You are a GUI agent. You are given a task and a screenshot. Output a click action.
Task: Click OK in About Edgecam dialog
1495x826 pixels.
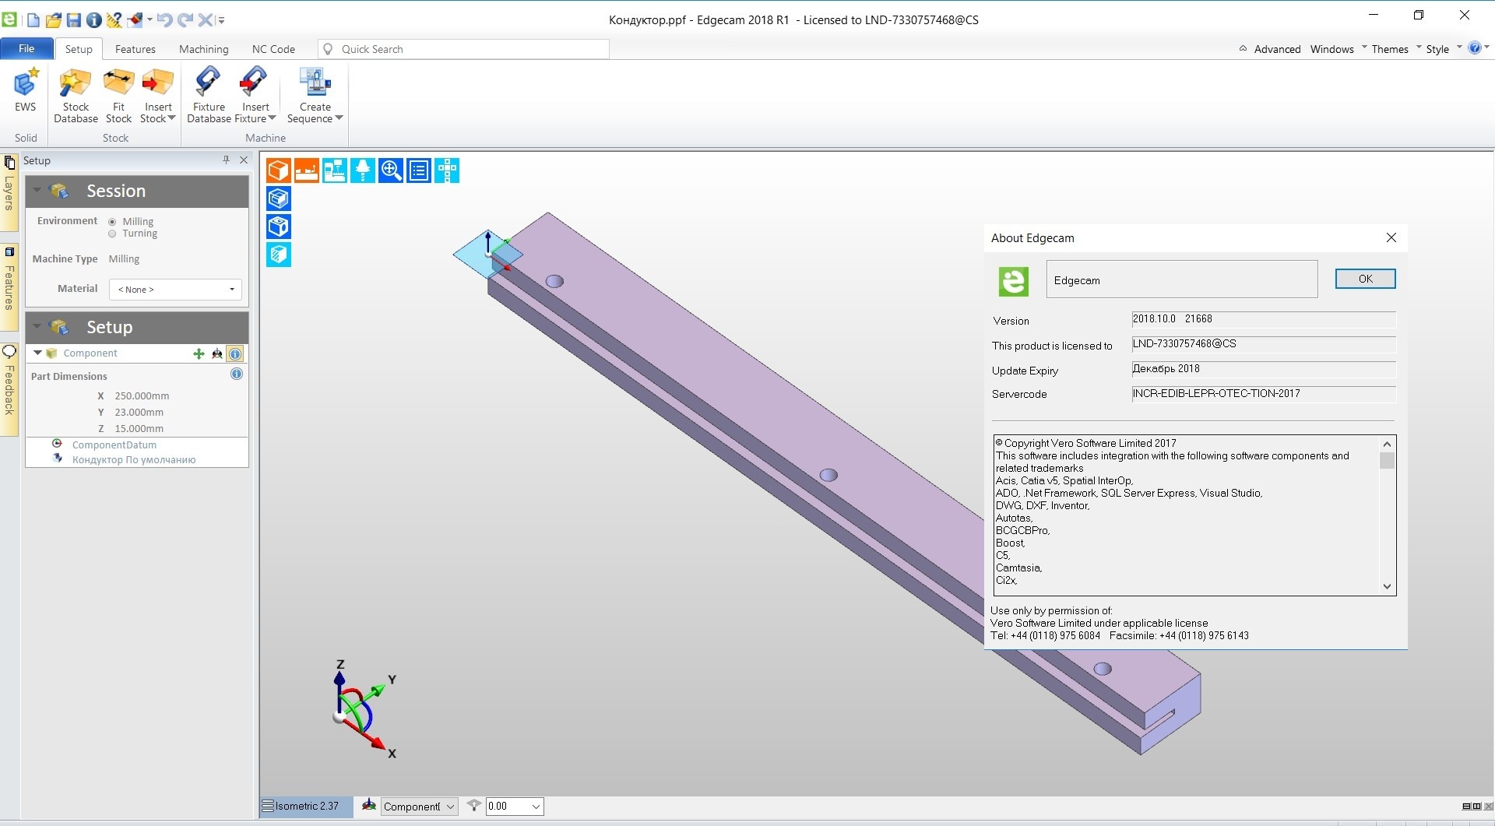pos(1365,279)
